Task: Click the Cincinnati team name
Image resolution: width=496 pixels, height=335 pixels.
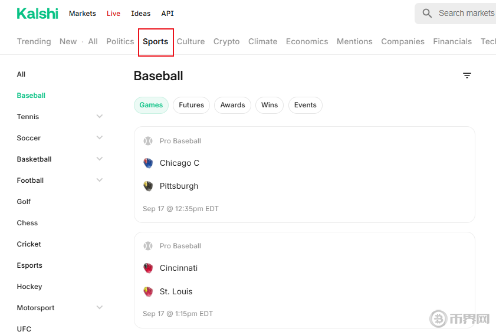Action: click(179, 268)
